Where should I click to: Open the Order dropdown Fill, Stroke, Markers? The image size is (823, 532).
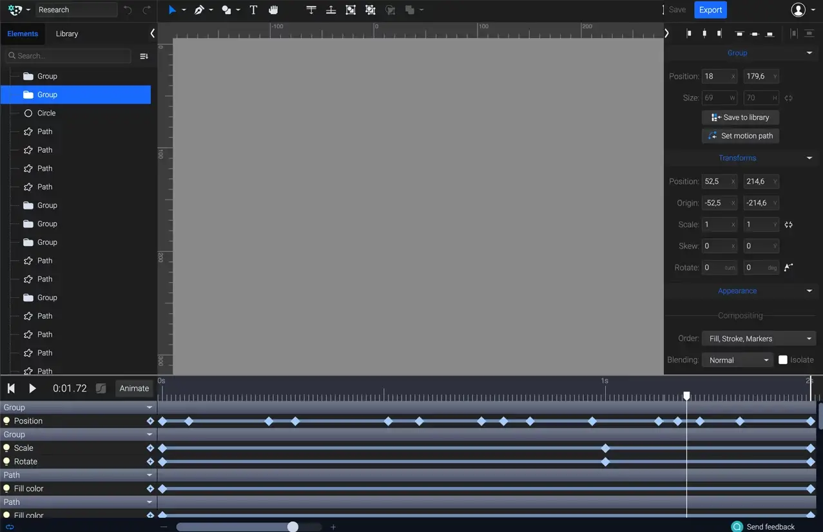759,339
